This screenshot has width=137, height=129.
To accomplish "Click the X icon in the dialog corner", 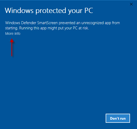I will (x=131, y=4).
